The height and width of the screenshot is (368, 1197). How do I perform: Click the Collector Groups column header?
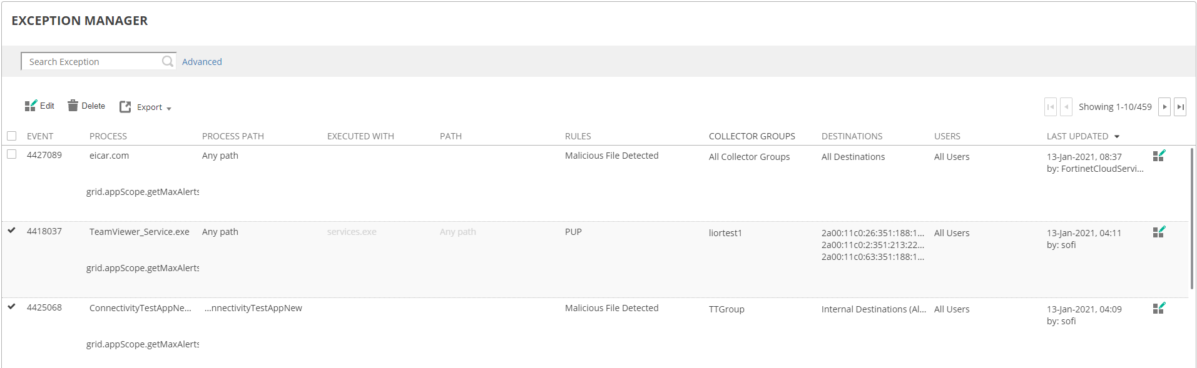[751, 136]
